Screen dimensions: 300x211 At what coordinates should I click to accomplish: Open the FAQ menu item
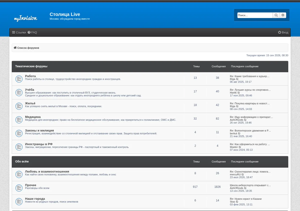tap(32, 32)
